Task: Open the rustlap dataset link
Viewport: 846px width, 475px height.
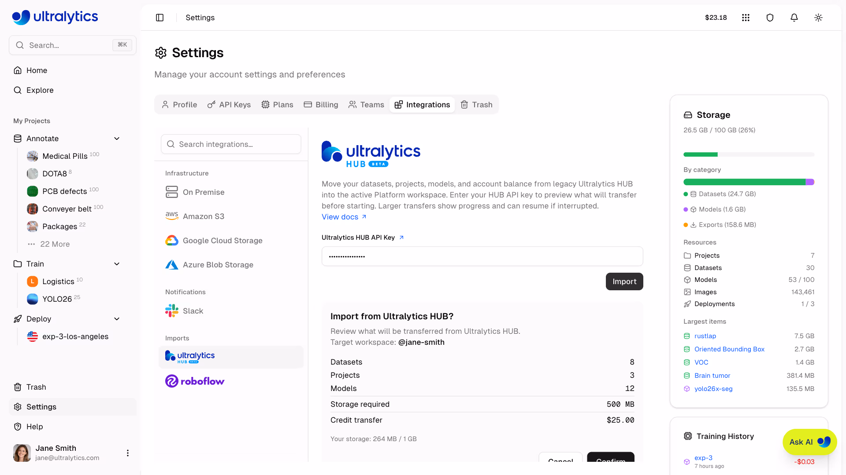Action: point(705,336)
